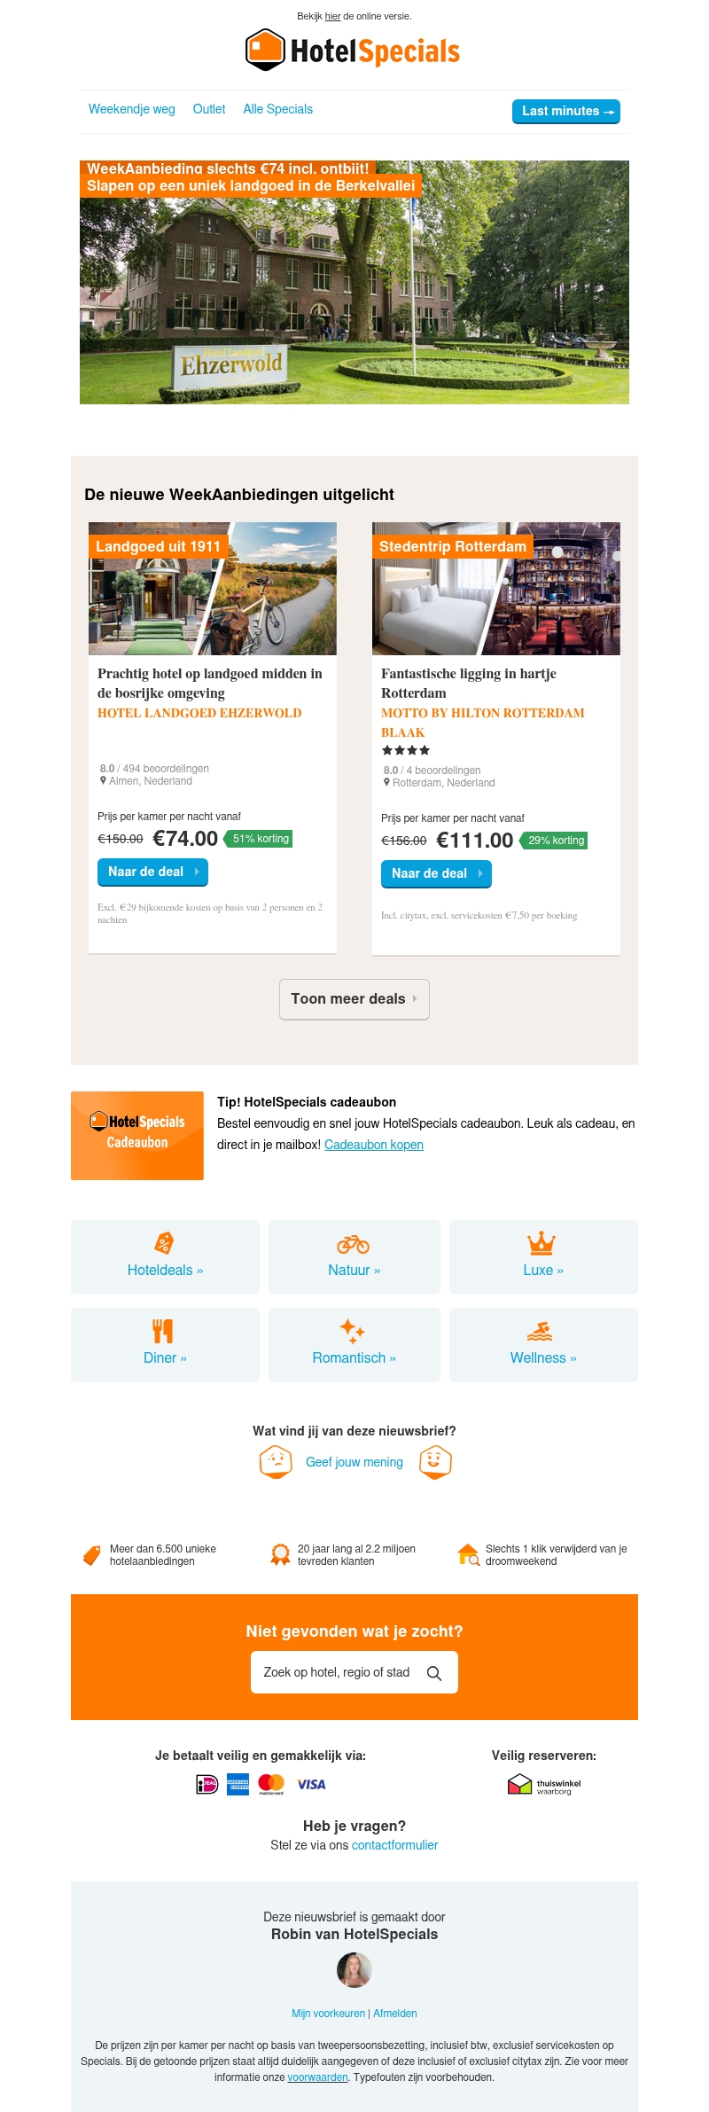Go to Alle Specials

pyautogui.click(x=278, y=109)
